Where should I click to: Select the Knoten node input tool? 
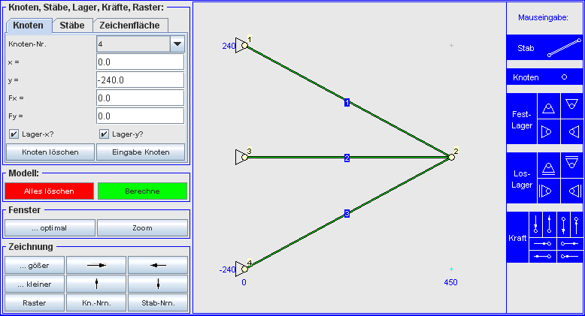click(544, 77)
